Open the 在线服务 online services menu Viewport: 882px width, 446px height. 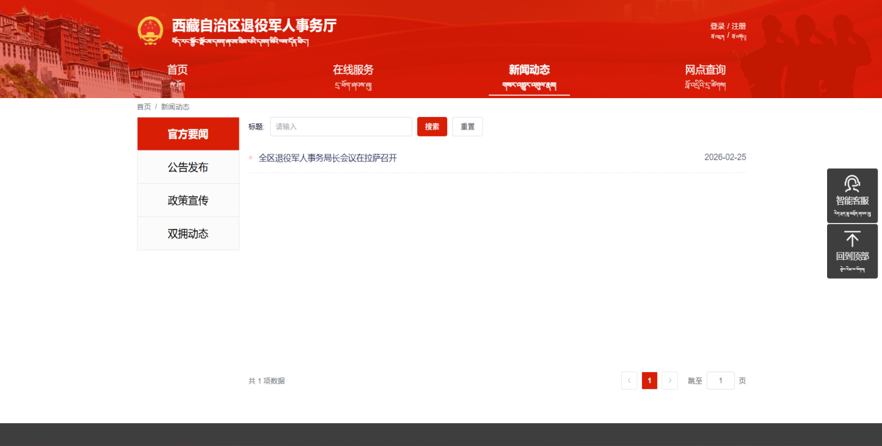point(353,75)
